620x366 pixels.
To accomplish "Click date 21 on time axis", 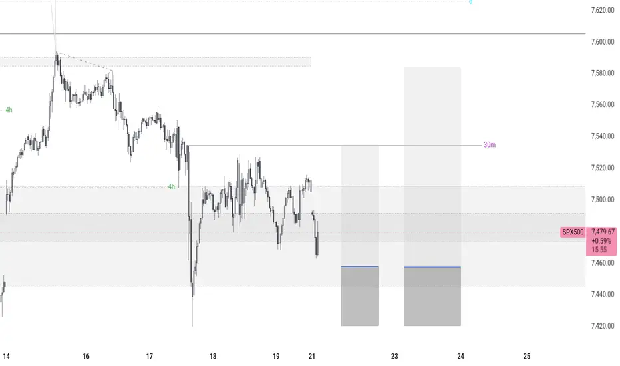I will 311,356.
